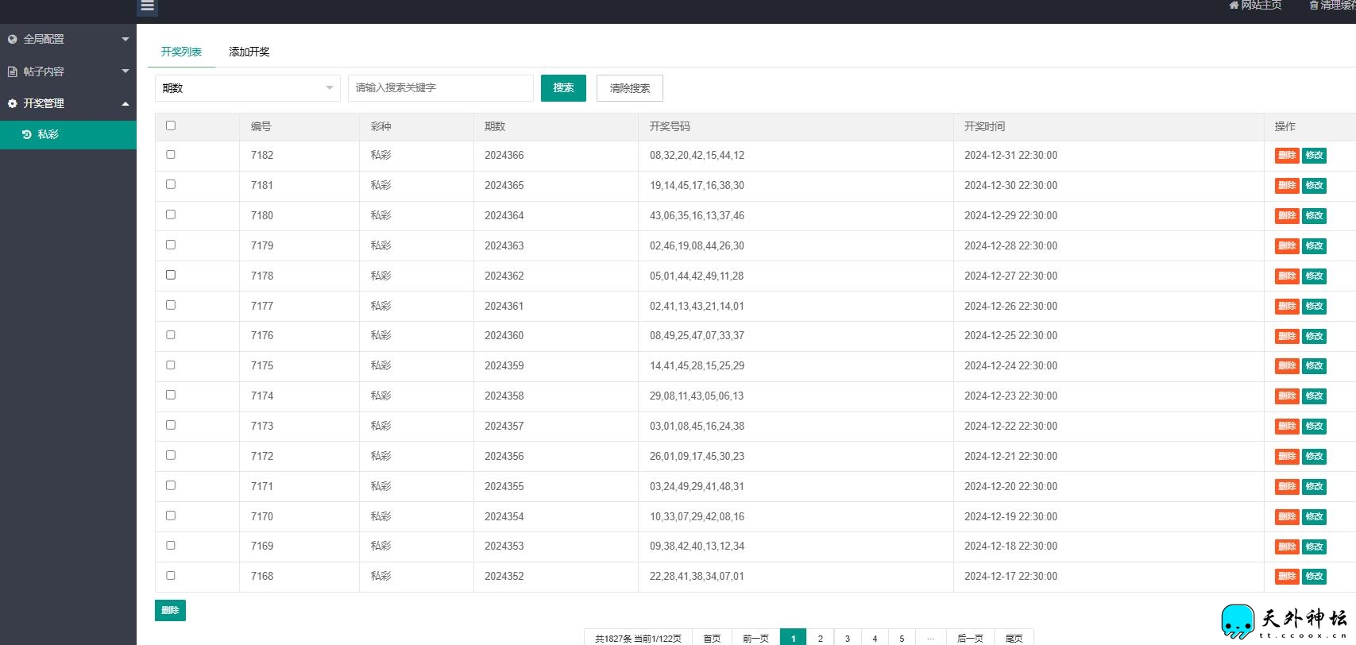Click the home icon for 网站主页
This screenshot has height=645, width=1356.
(x=1234, y=5)
